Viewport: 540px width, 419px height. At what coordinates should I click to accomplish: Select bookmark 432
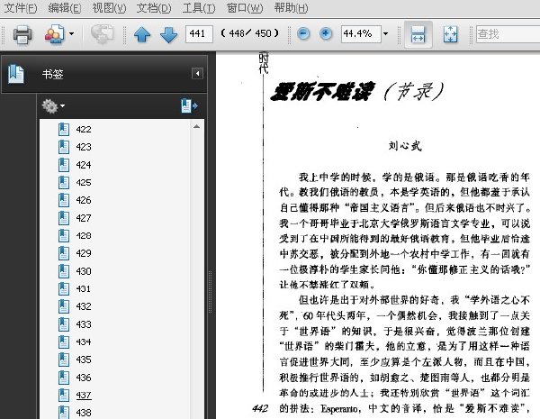[x=84, y=306]
